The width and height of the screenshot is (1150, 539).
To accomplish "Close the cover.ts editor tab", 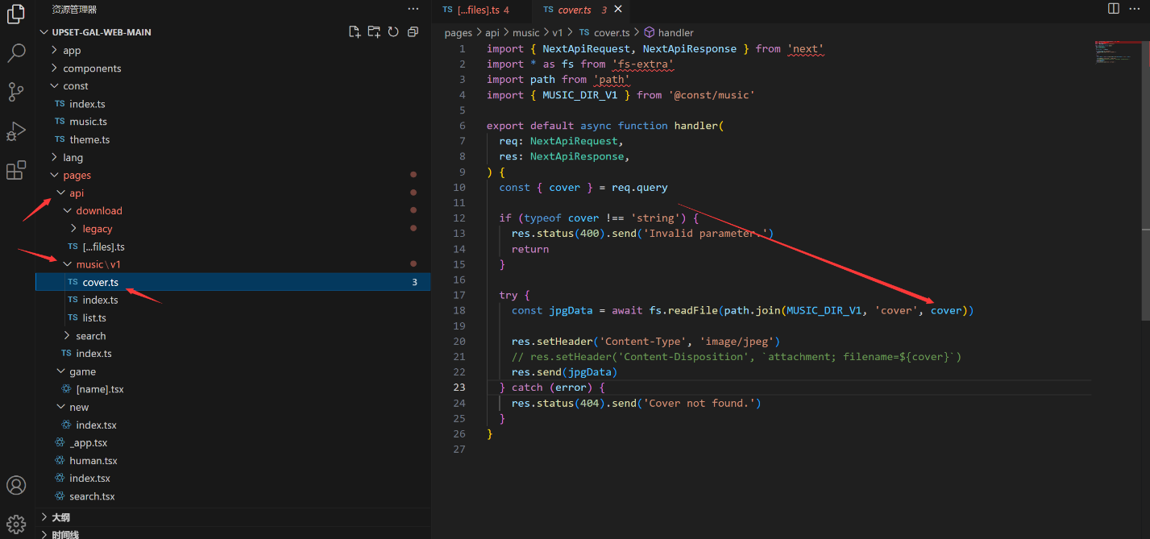I will tap(618, 10).
